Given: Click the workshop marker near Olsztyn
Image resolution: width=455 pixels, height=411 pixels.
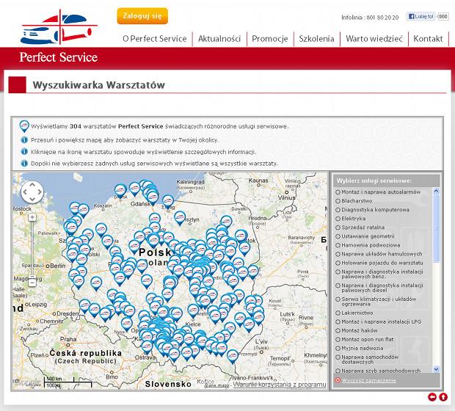Looking at the screenshot, I should [180, 218].
